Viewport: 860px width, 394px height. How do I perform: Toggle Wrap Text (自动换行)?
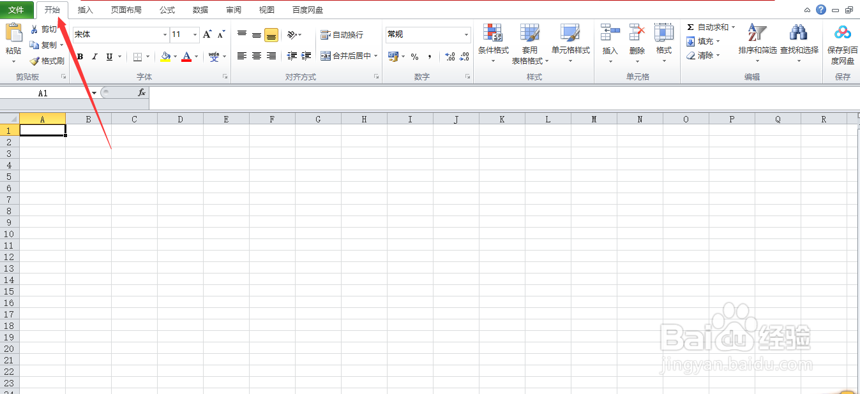coord(337,35)
